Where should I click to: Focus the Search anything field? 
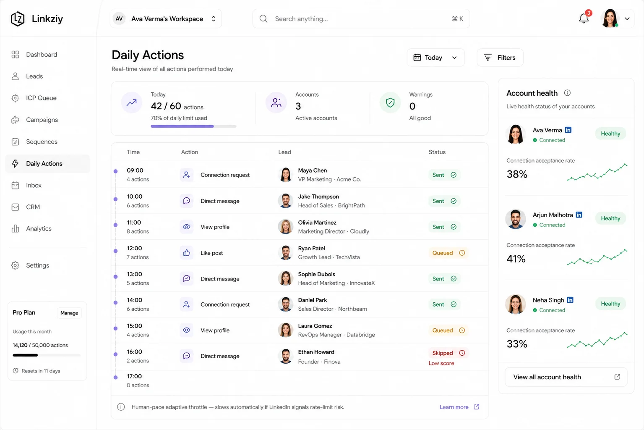(x=361, y=19)
